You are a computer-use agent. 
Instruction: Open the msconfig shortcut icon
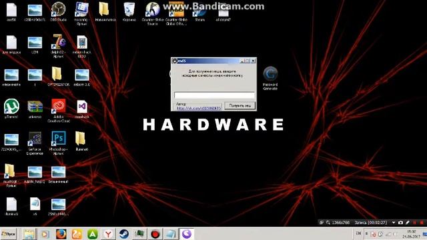[81, 13]
